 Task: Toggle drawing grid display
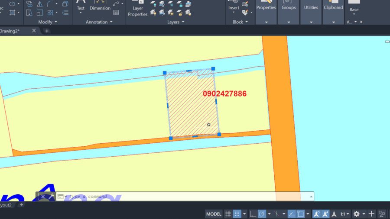[228, 214]
